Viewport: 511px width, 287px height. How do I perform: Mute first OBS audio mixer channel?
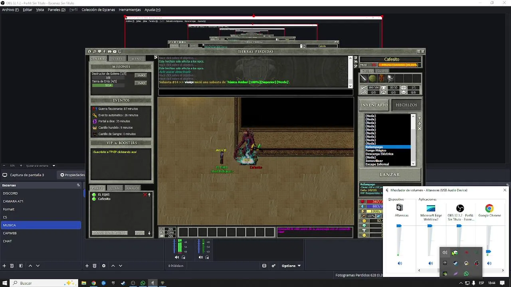(x=177, y=257)
